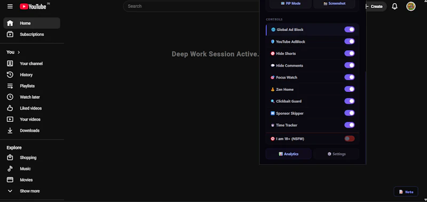Click the Movies clapperboard icon
The image size is (427, 202).
(10, 180)
